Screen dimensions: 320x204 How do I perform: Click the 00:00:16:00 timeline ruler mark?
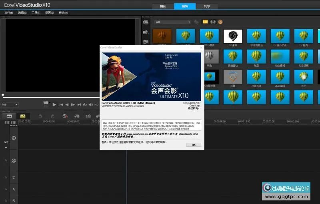[220, 122]
